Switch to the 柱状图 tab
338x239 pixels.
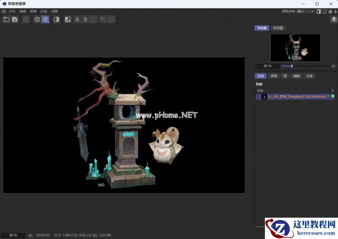278,28
